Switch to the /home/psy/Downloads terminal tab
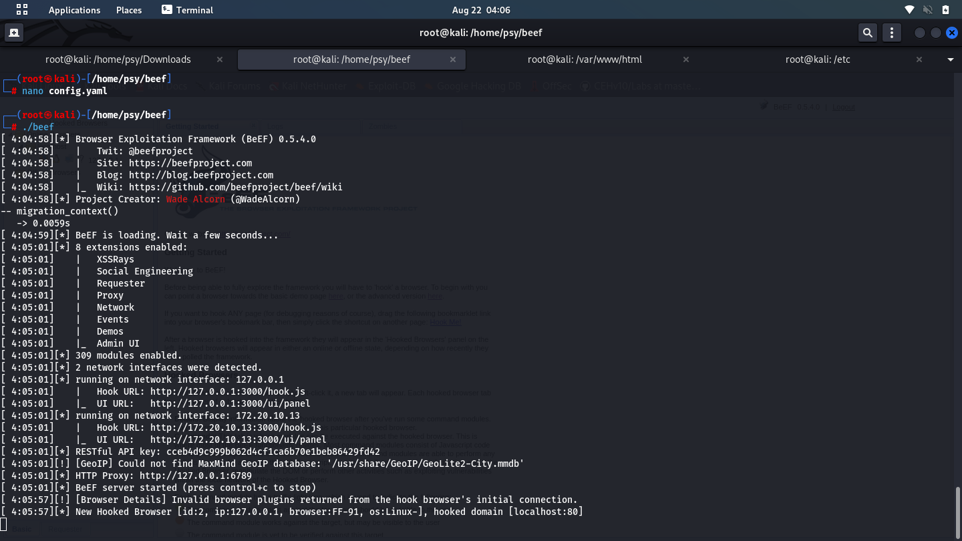 (118, 59)
